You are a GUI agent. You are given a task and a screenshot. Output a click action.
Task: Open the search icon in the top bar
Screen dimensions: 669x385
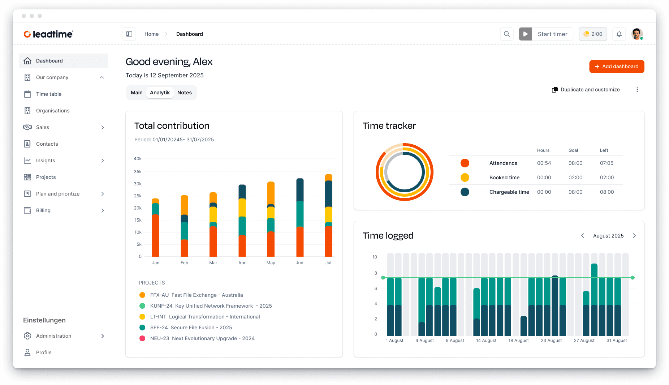506,34
